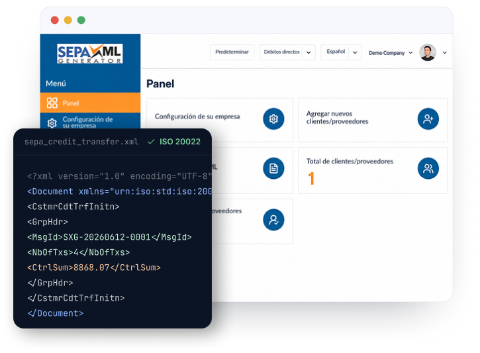Expand the chevron next to user avatar
Viewport: 480px width, 353px height.
[444, 53]
